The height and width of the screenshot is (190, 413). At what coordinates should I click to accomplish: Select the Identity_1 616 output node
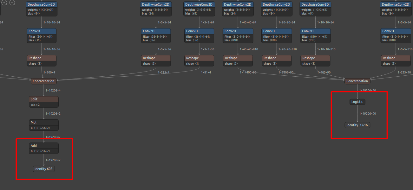357,125
